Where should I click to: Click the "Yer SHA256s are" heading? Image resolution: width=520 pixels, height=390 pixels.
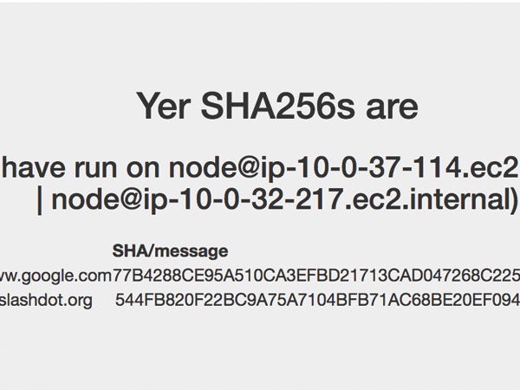point(277,106)
